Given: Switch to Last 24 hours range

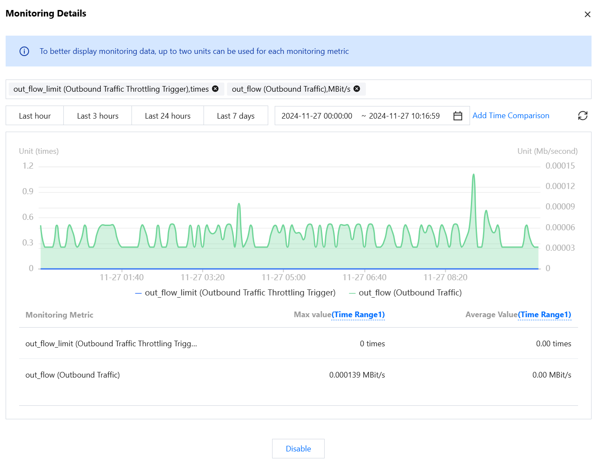Looking at the screenshot, I should (168, 116).
